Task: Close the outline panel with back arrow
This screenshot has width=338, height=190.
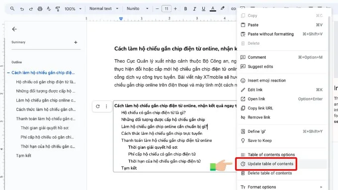Action: pyautogui.click(x=14, y=29)
